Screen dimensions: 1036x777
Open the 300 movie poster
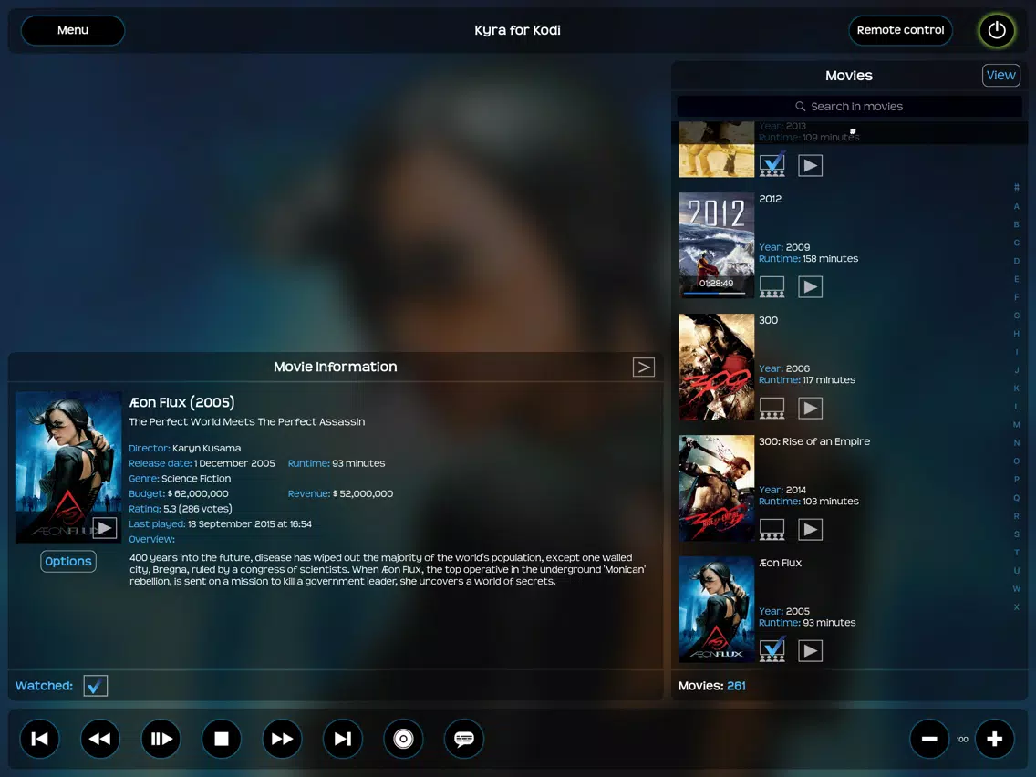coord(716,367)
